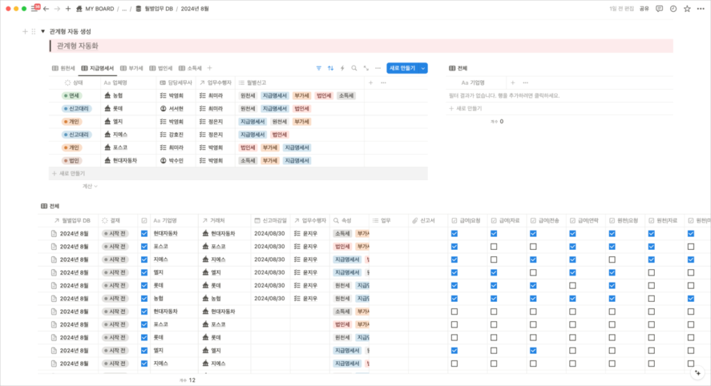The width and height of the screenshot is (711, 386).
Task: Open the page more-options ellipsis top right
Action: pos(701,8)
